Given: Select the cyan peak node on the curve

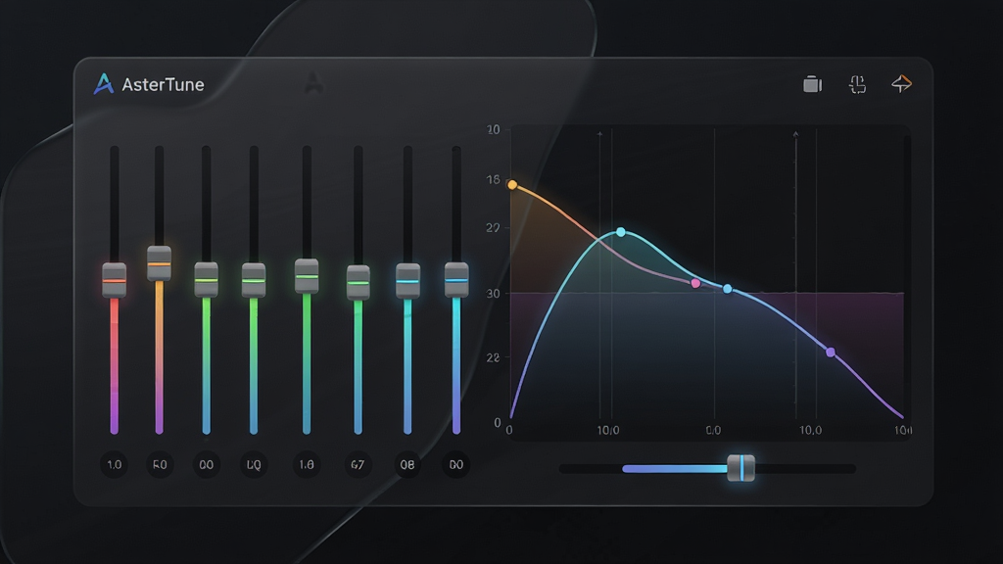Looking at the screenshot, I should [x=620, y=232].
